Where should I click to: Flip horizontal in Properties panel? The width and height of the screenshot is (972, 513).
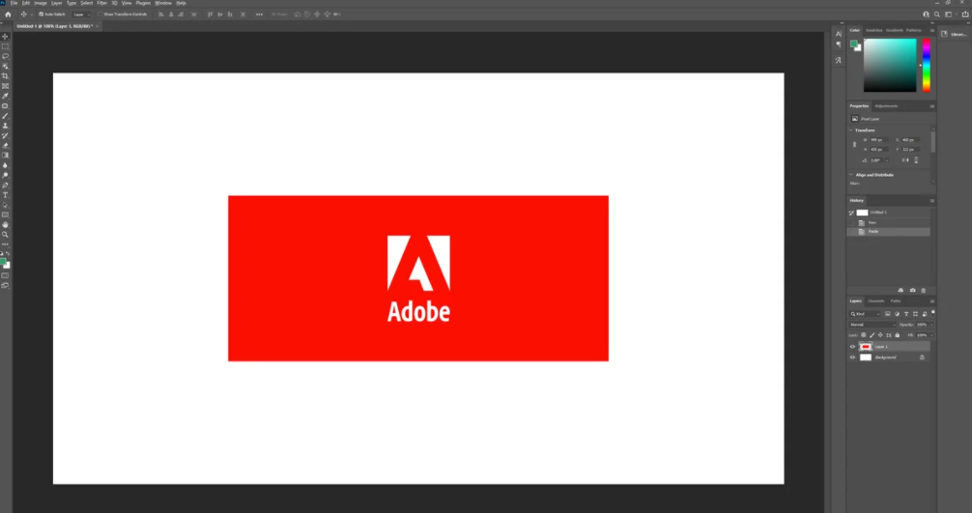coord(905,159)
